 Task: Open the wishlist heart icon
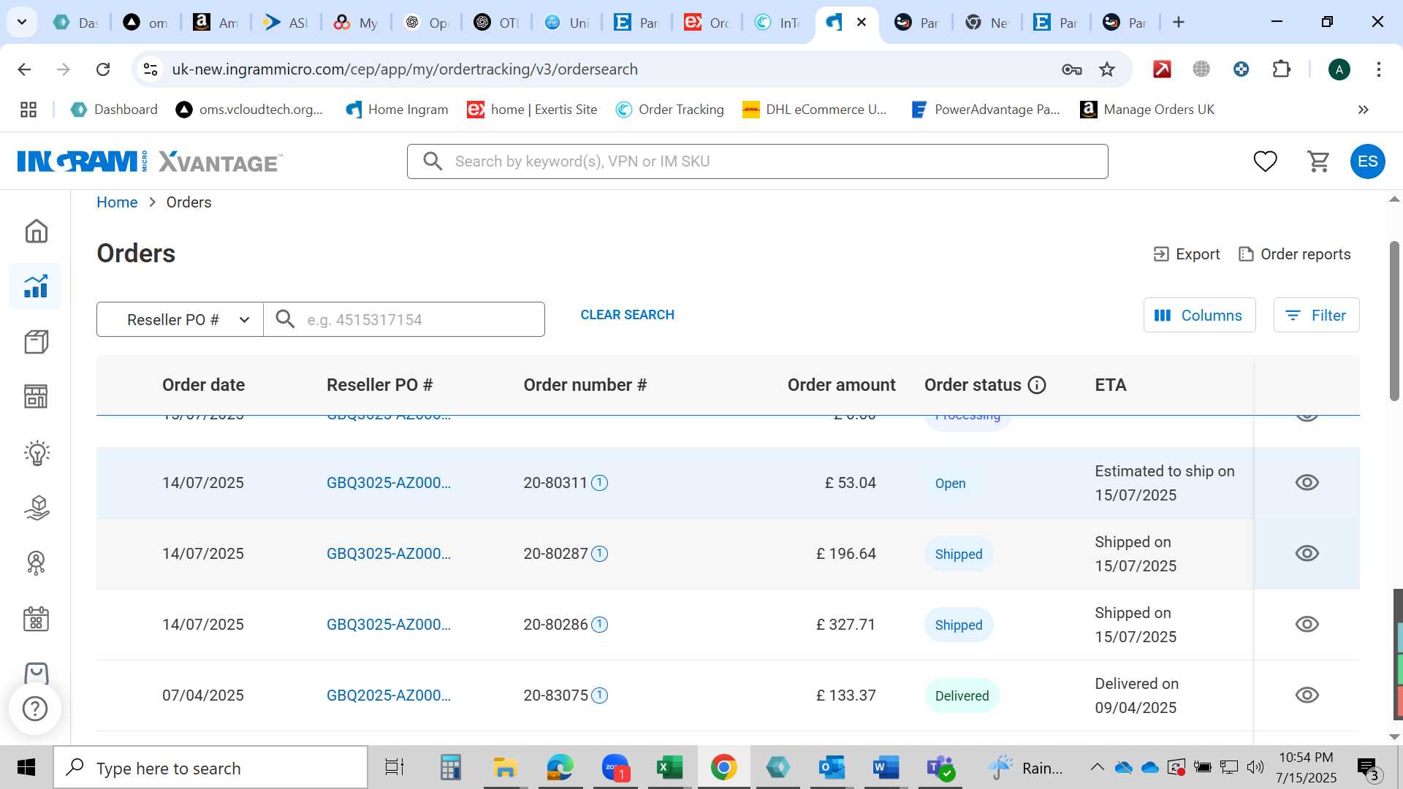[1265, 161]
